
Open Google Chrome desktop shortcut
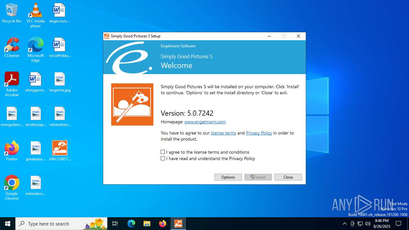click(12, 188)
